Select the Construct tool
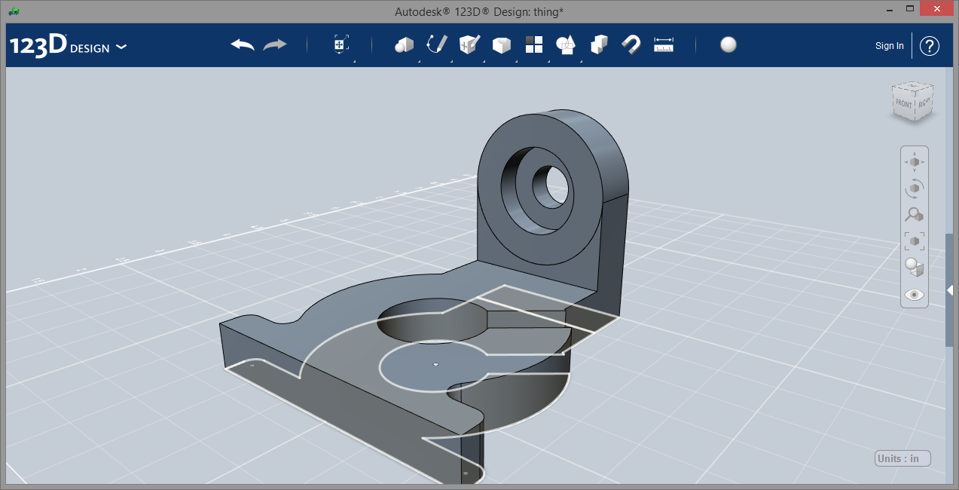The image size is (959, 490). pyautogui.click(x=469, y=45)
